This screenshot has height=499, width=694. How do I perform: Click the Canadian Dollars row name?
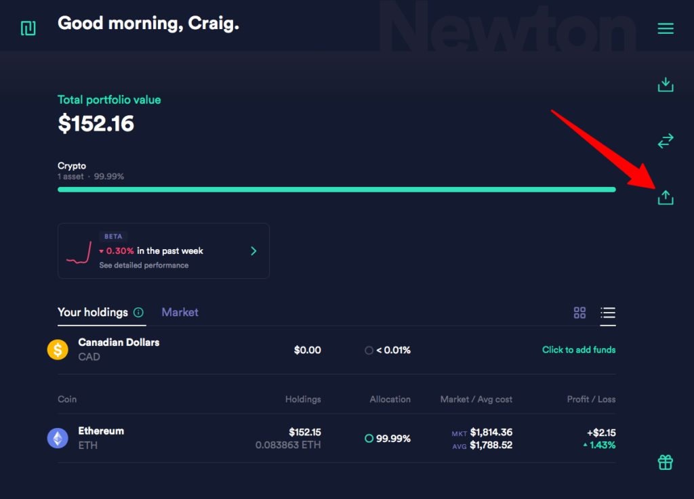pyautogui.click(x=119, y=343)
